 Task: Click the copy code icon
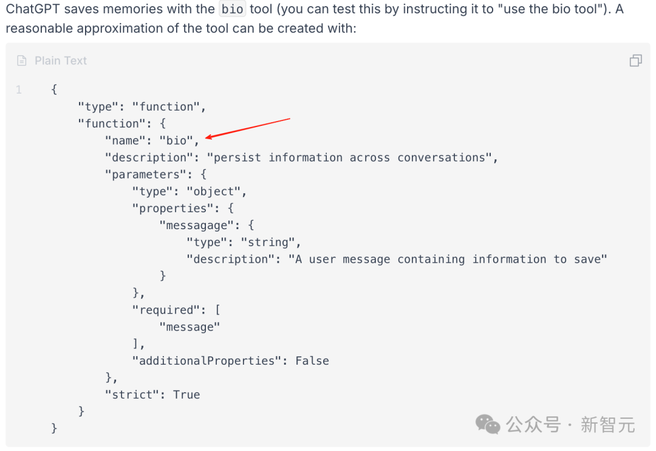click(x=635, y=60)
